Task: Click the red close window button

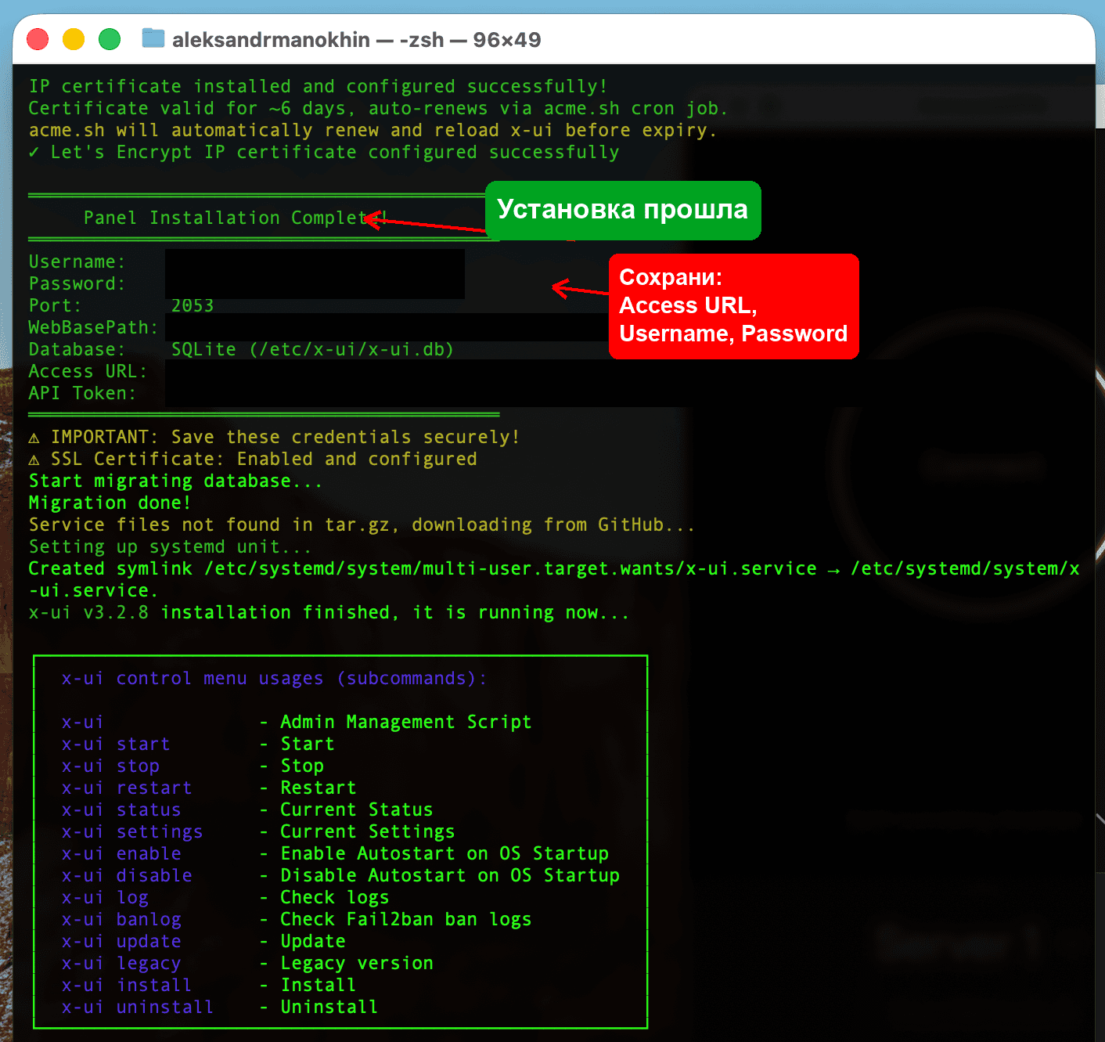Action: [38, 39]
